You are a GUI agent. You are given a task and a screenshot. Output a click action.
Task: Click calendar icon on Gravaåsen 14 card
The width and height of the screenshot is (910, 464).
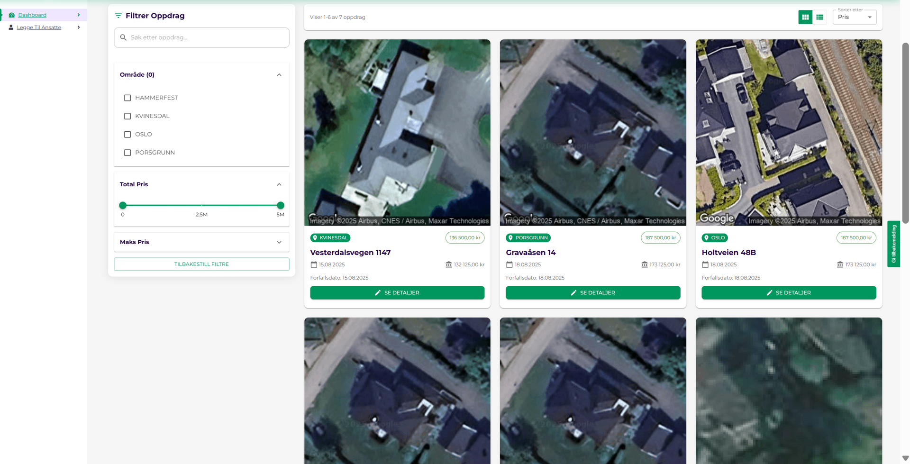(510, 264)
